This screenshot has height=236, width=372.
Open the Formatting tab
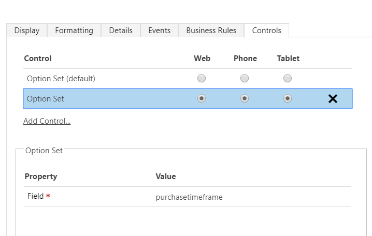(x=74, y=31)
